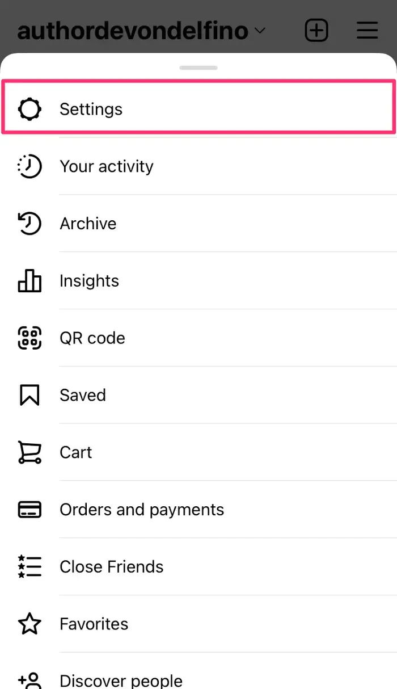397x689 pixels.
Task: Tap the bottom sheet drag handle
Action: pyautogui.click(x=198, y=68)
